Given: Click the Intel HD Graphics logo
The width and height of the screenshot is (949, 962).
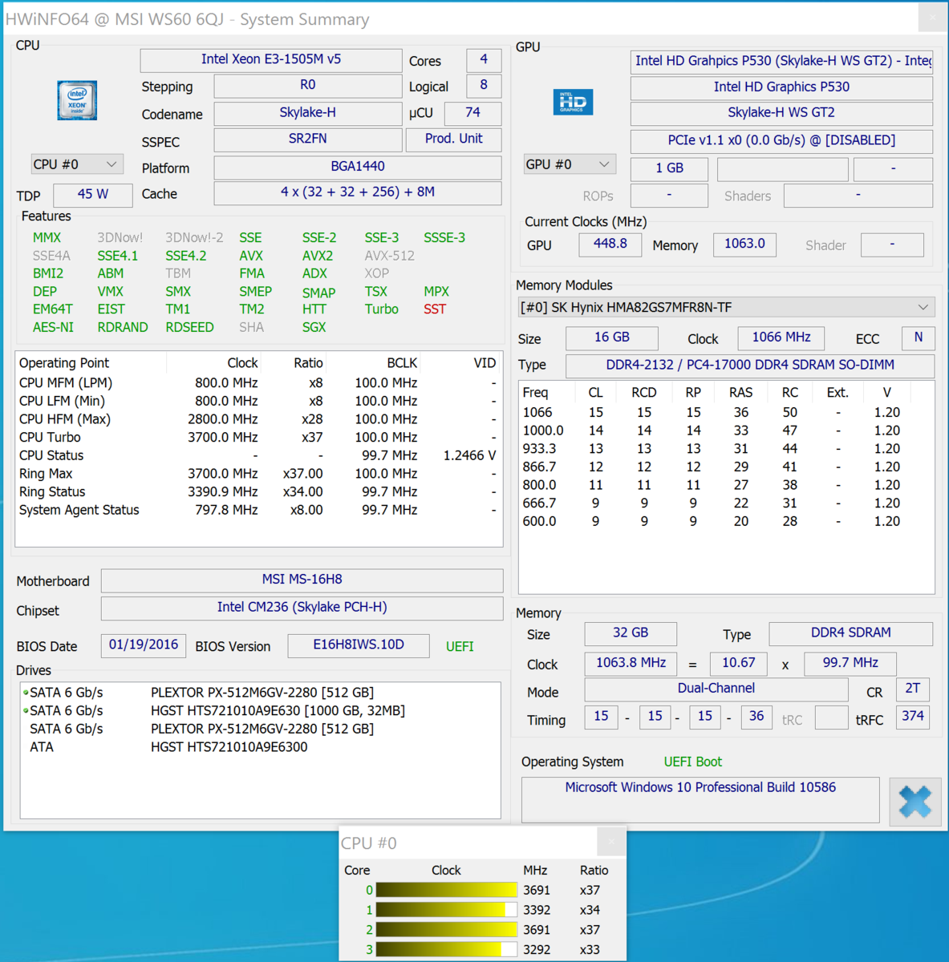Looking at the screenshot, I should 573,102.
